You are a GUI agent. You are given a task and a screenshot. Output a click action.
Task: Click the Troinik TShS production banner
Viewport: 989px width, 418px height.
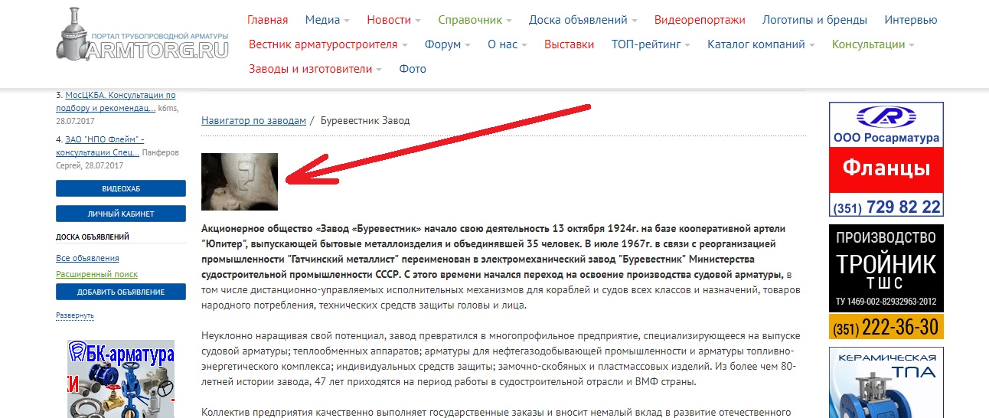click(886, 281)
